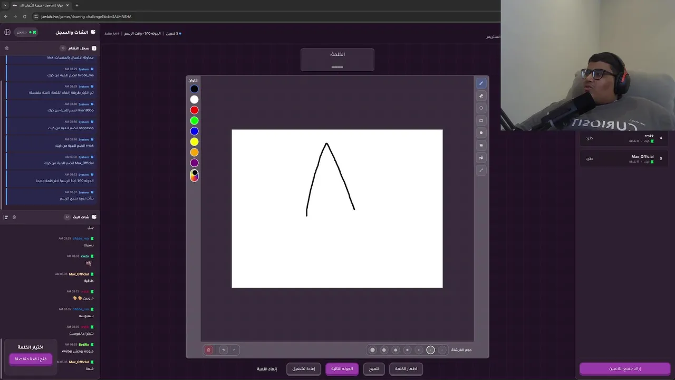Open a new browser tab
675x380 pixels.
tap(76, 5)
